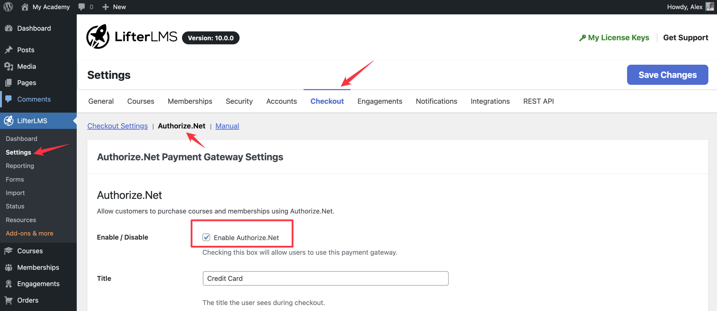Open the Notifications tab
Viewport: 717px width, 311px height.
pyautogui.click(x=436, y=101)
